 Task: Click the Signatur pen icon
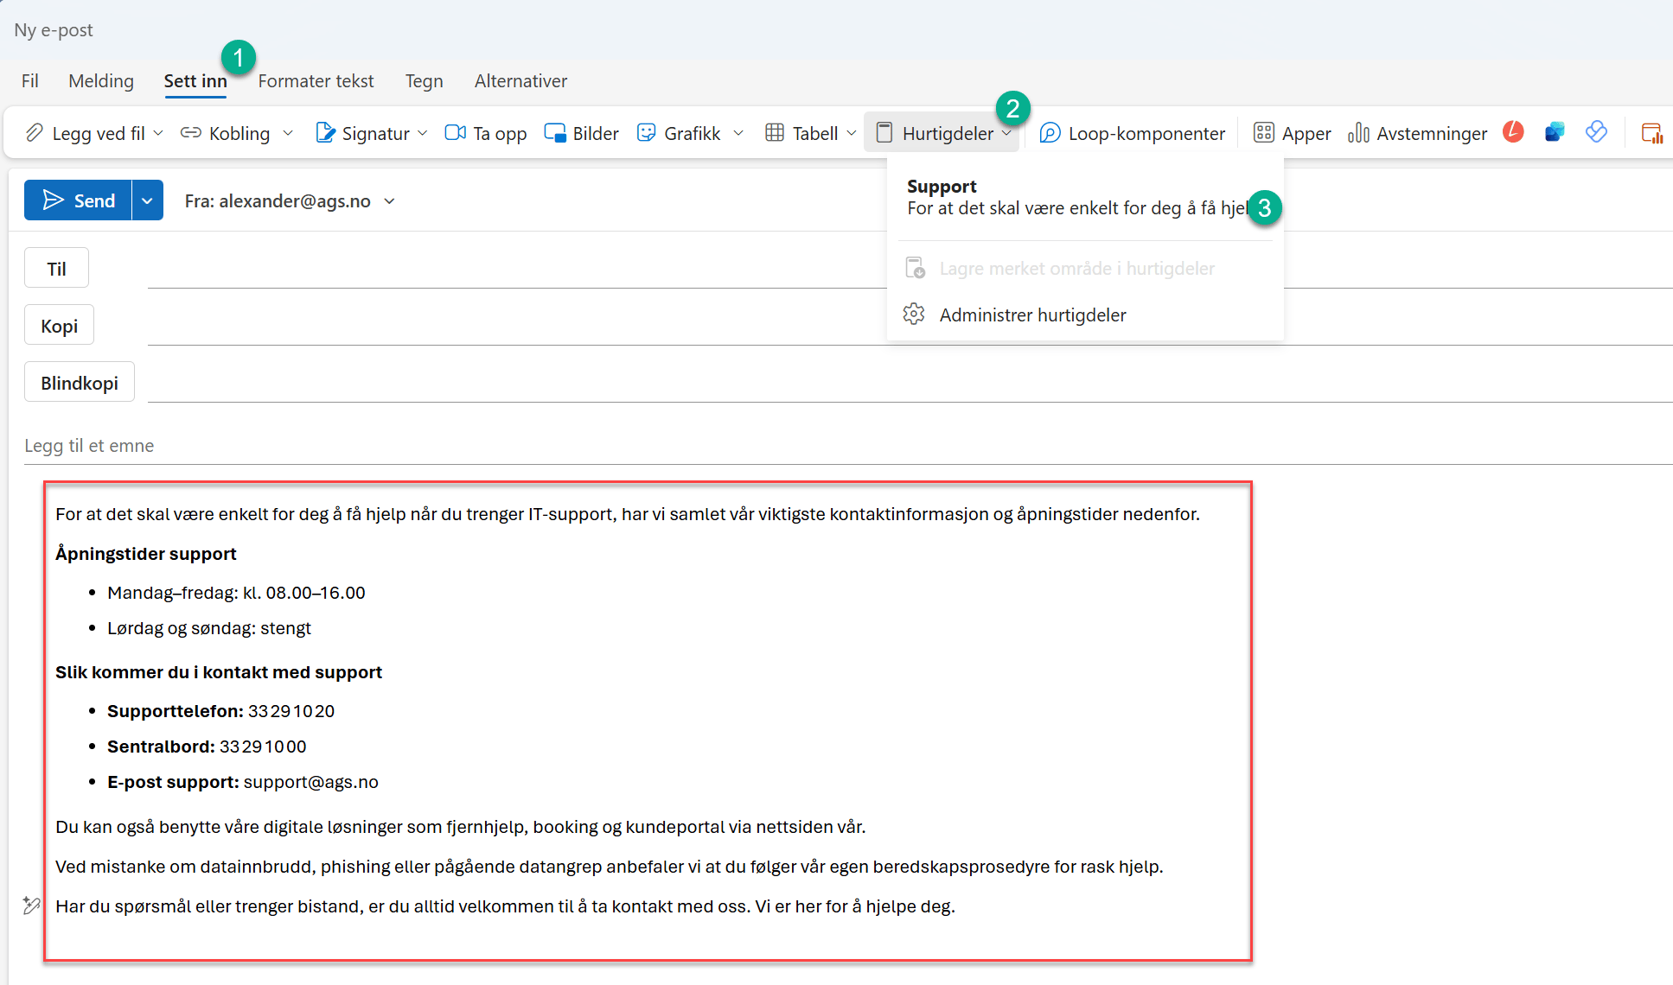click(x=325, y=133)
